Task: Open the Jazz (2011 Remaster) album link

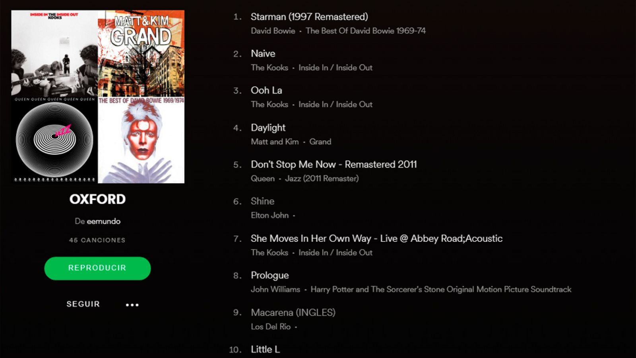Action: [322, 179]
